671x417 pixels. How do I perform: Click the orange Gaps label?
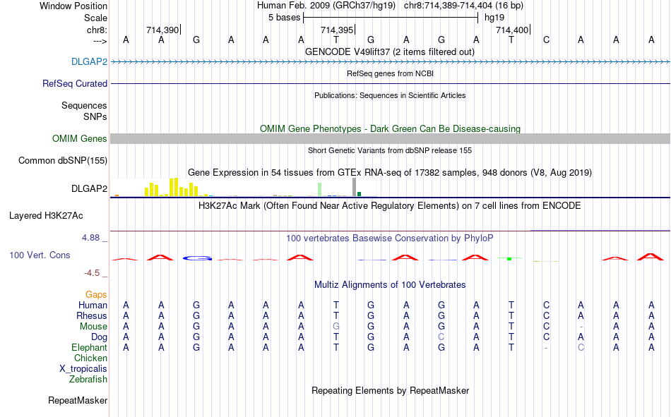point(96,294)
